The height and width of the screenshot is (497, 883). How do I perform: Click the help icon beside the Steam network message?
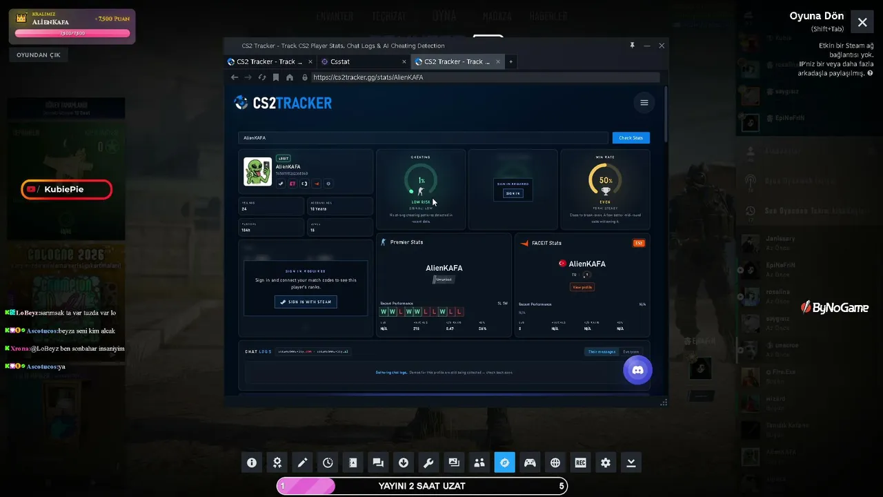pos(870,73)
